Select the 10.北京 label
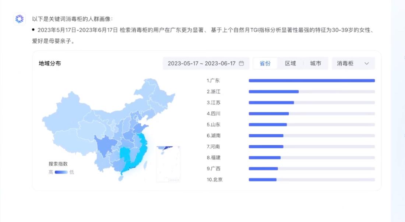This screenshot has height=222, width=405. pos(215,180)
